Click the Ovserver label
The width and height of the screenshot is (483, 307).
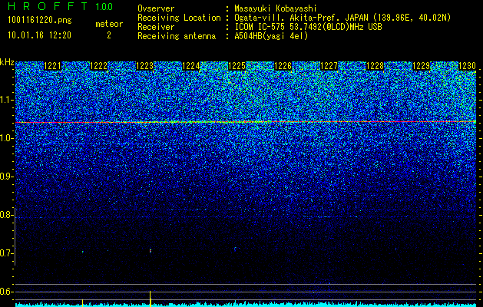pyautogui.click(x=156, y=8)
